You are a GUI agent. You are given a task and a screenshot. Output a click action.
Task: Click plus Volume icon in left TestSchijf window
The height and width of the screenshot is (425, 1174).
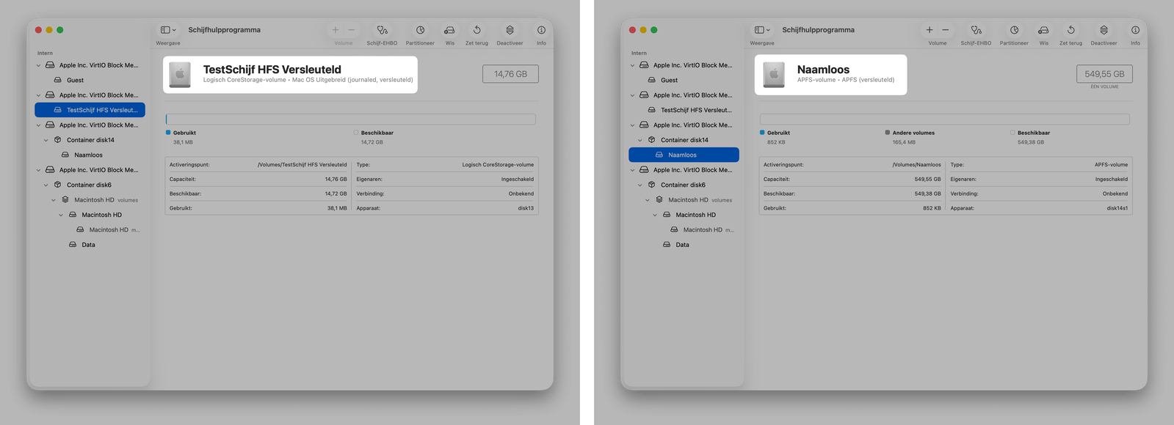336,30
